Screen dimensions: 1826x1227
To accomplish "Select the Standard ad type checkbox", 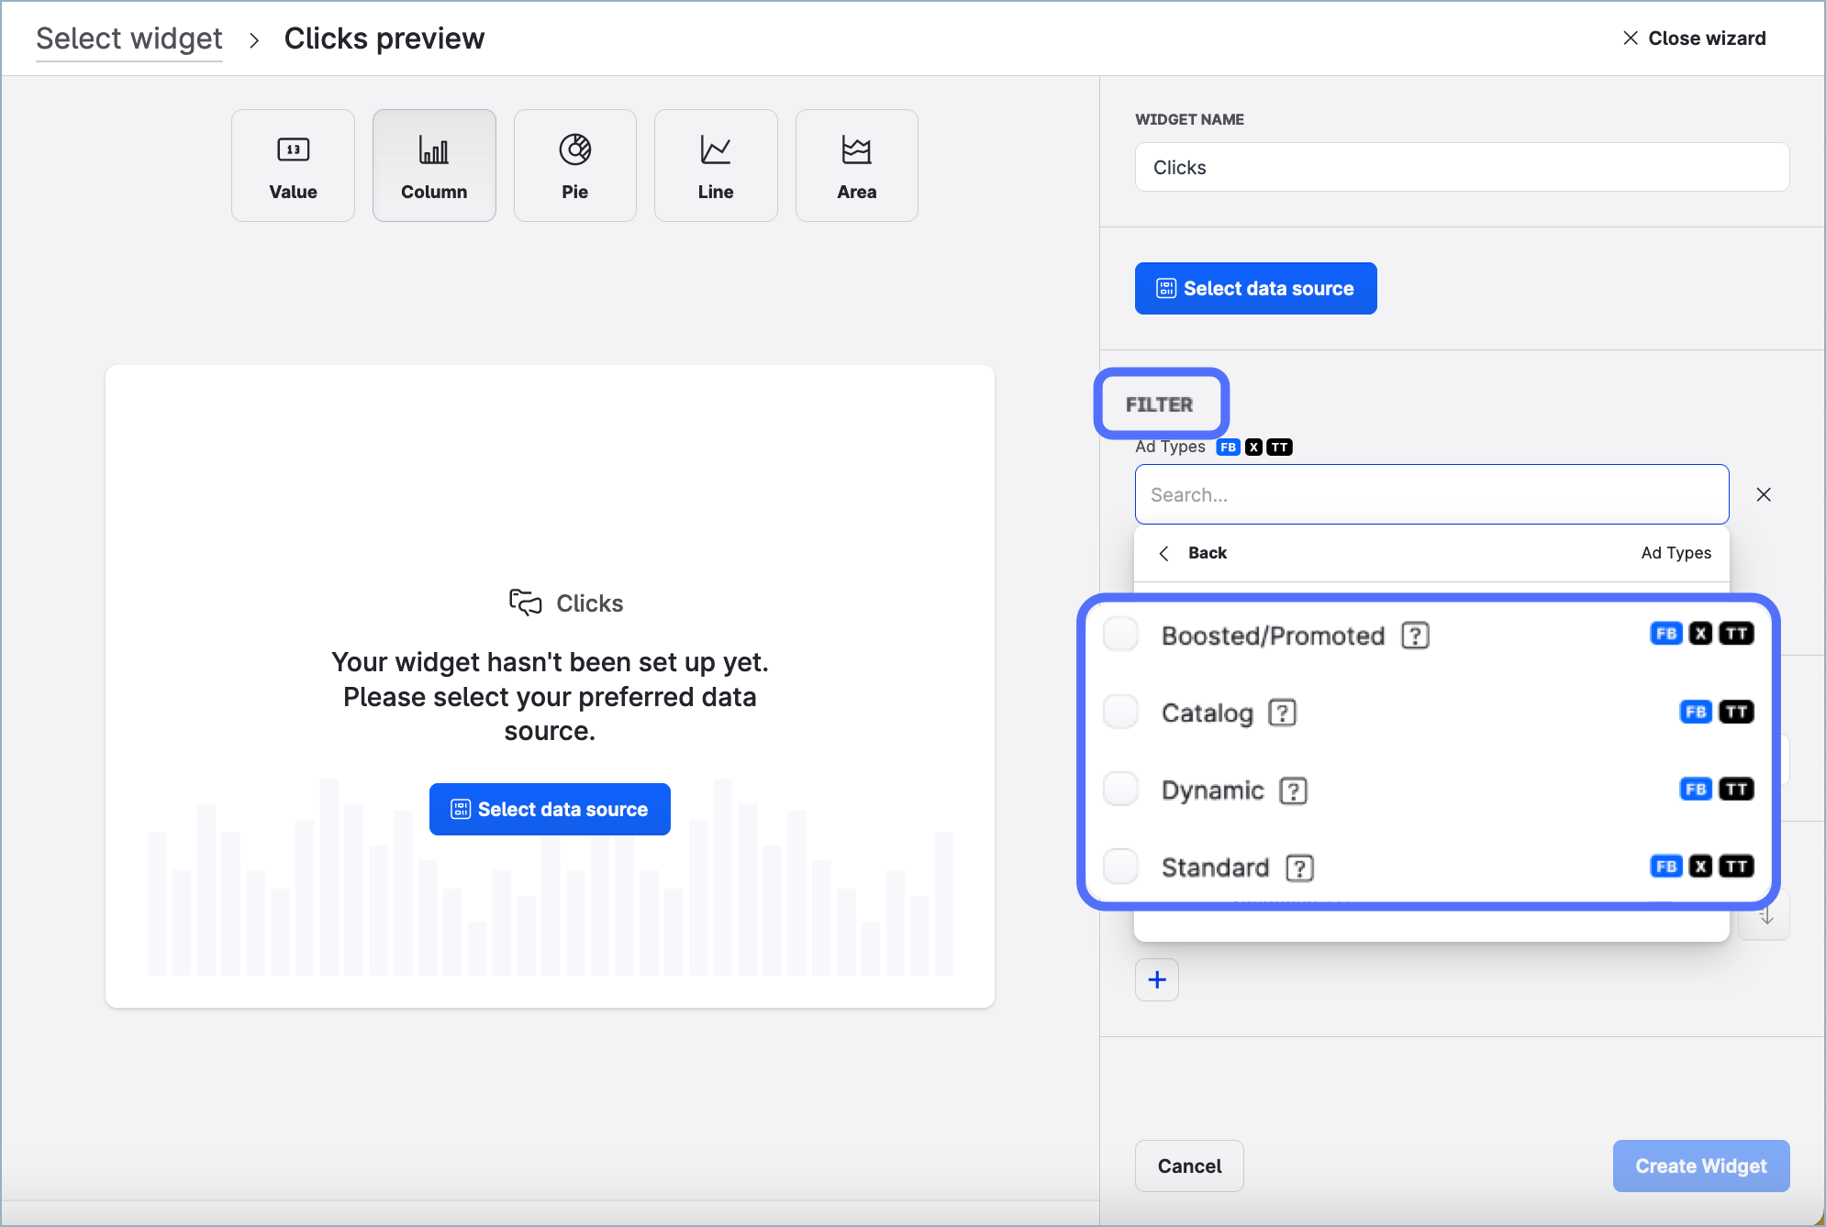I will (1120, 867).
